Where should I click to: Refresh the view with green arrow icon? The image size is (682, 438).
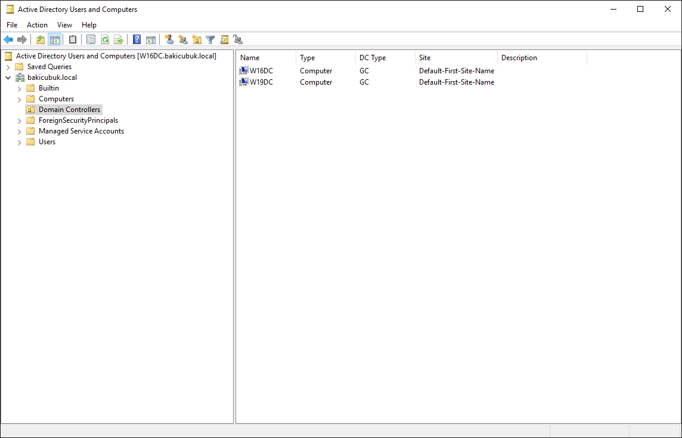tap(105, 40)
